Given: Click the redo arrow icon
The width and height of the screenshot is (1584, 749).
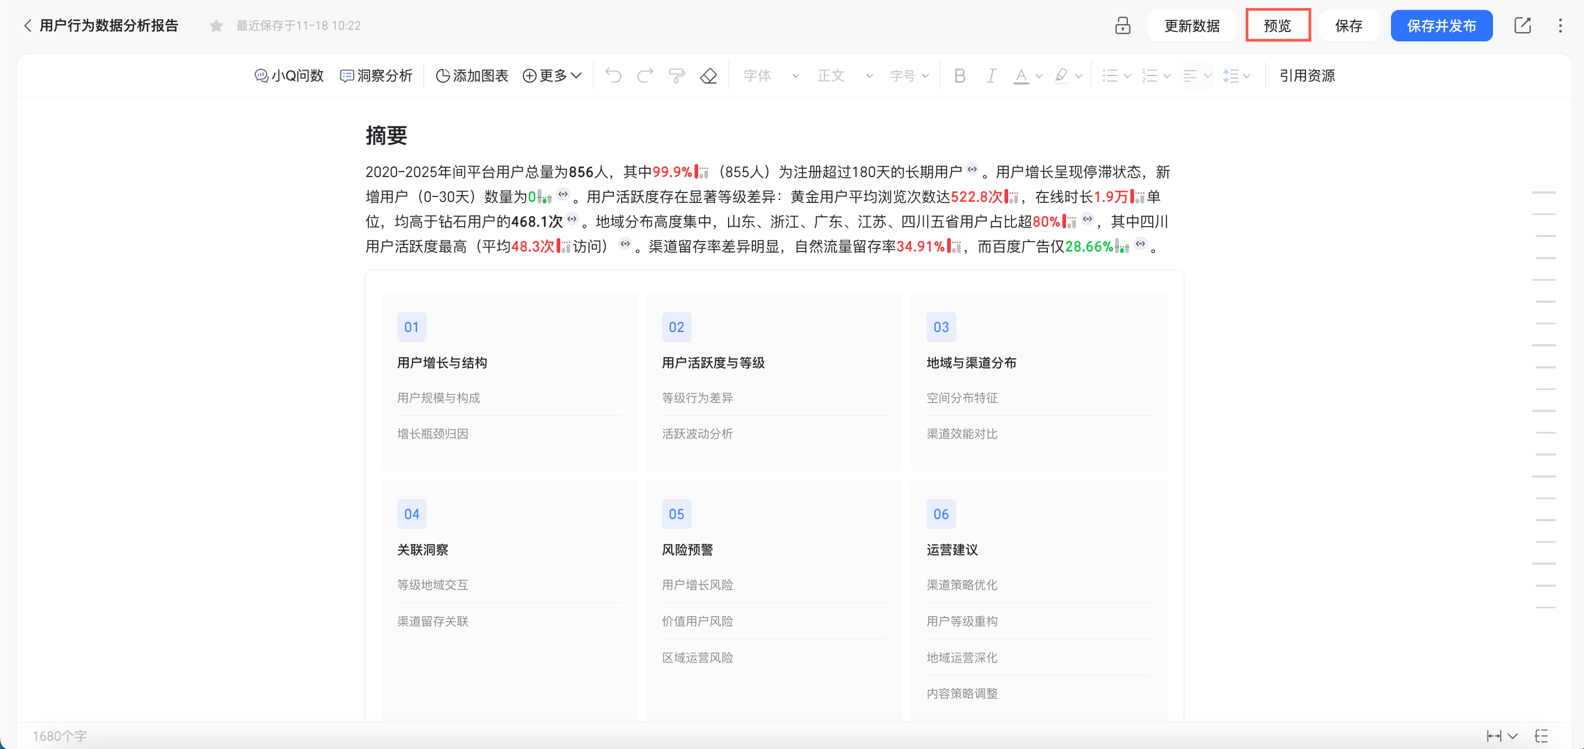Looking at the screenshot, I should click(644, 76).
